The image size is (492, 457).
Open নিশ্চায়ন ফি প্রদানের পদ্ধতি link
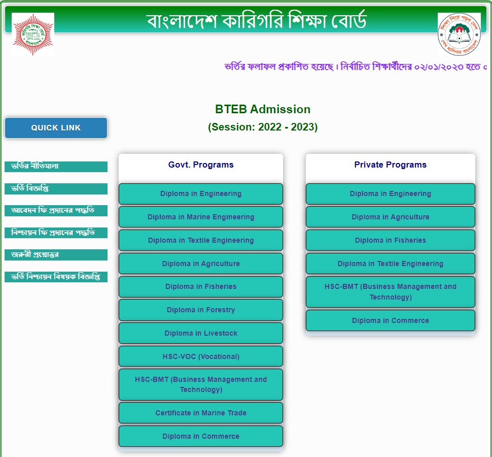coord(56,233)
